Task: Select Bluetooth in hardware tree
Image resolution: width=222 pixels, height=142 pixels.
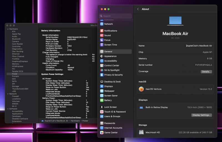Action: (x=16, y=39)
